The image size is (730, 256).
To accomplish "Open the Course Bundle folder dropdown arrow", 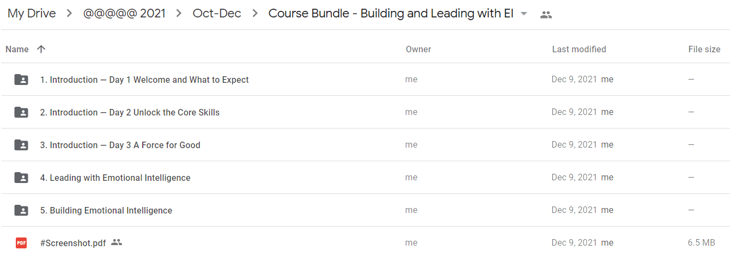I will pos(524,14).
